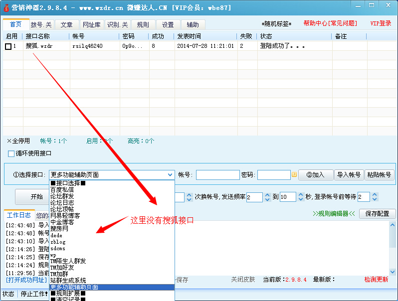Decrease frequency maximum with down arrow

(x=301, y=199)
